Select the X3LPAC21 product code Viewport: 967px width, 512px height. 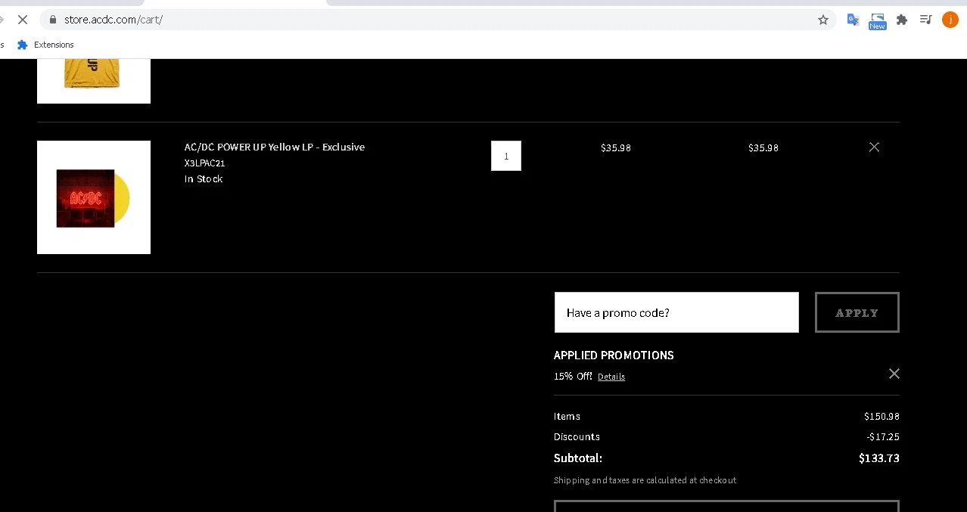[204, 163]
